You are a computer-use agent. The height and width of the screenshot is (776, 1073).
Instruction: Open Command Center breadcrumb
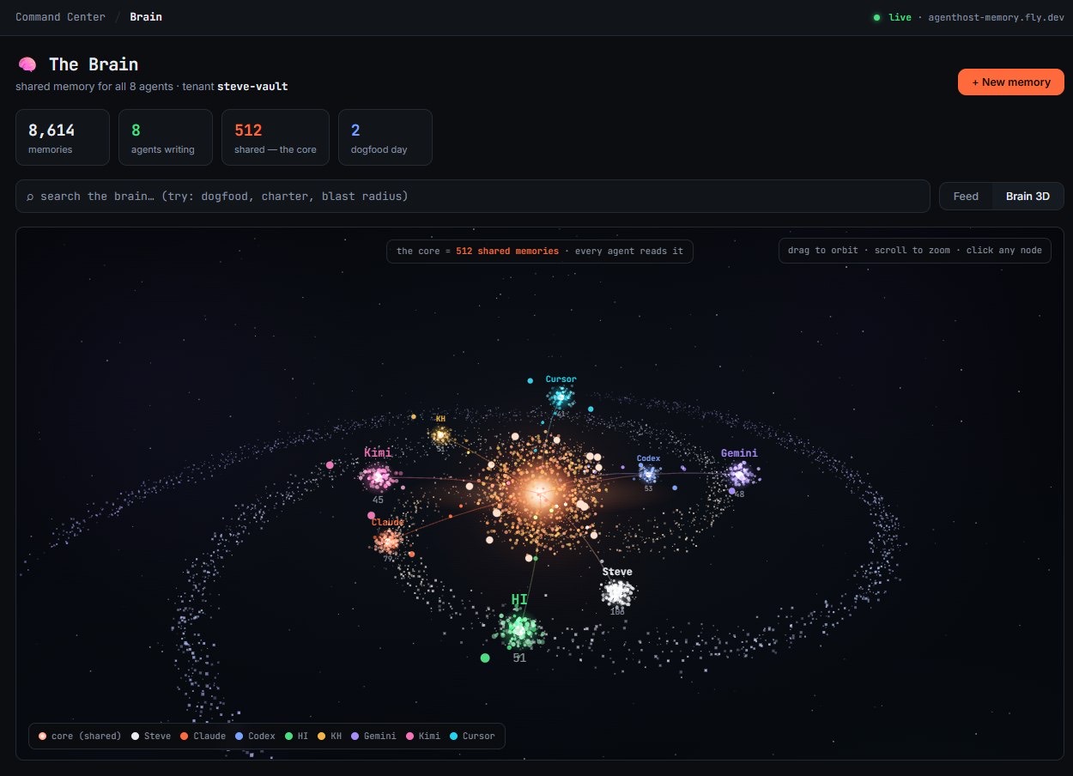[x=60, y=17]
